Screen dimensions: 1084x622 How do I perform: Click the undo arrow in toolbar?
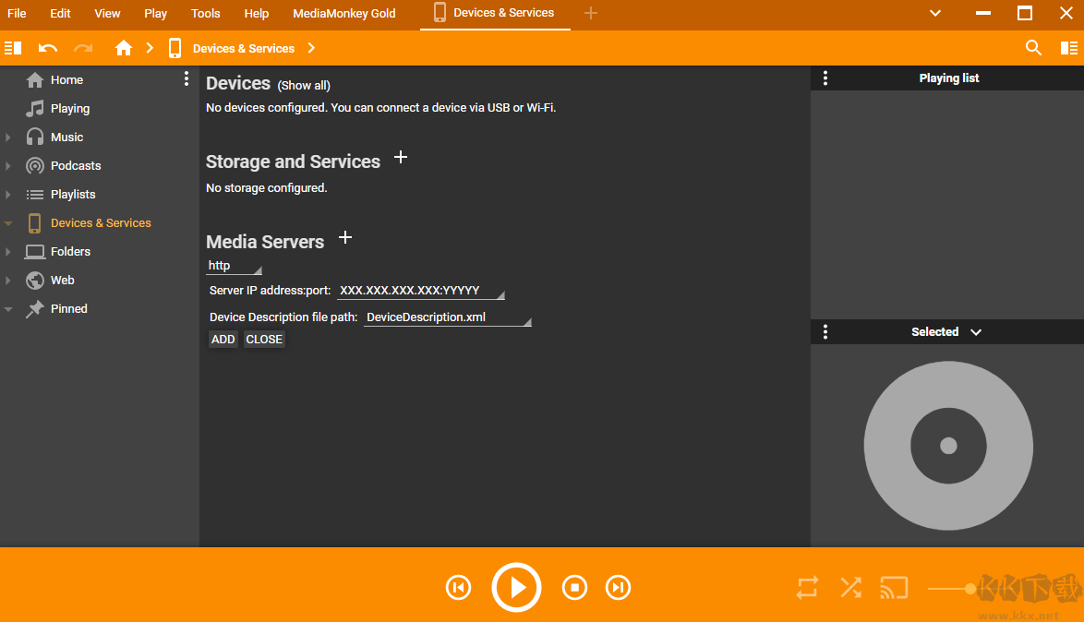point(48,48)
